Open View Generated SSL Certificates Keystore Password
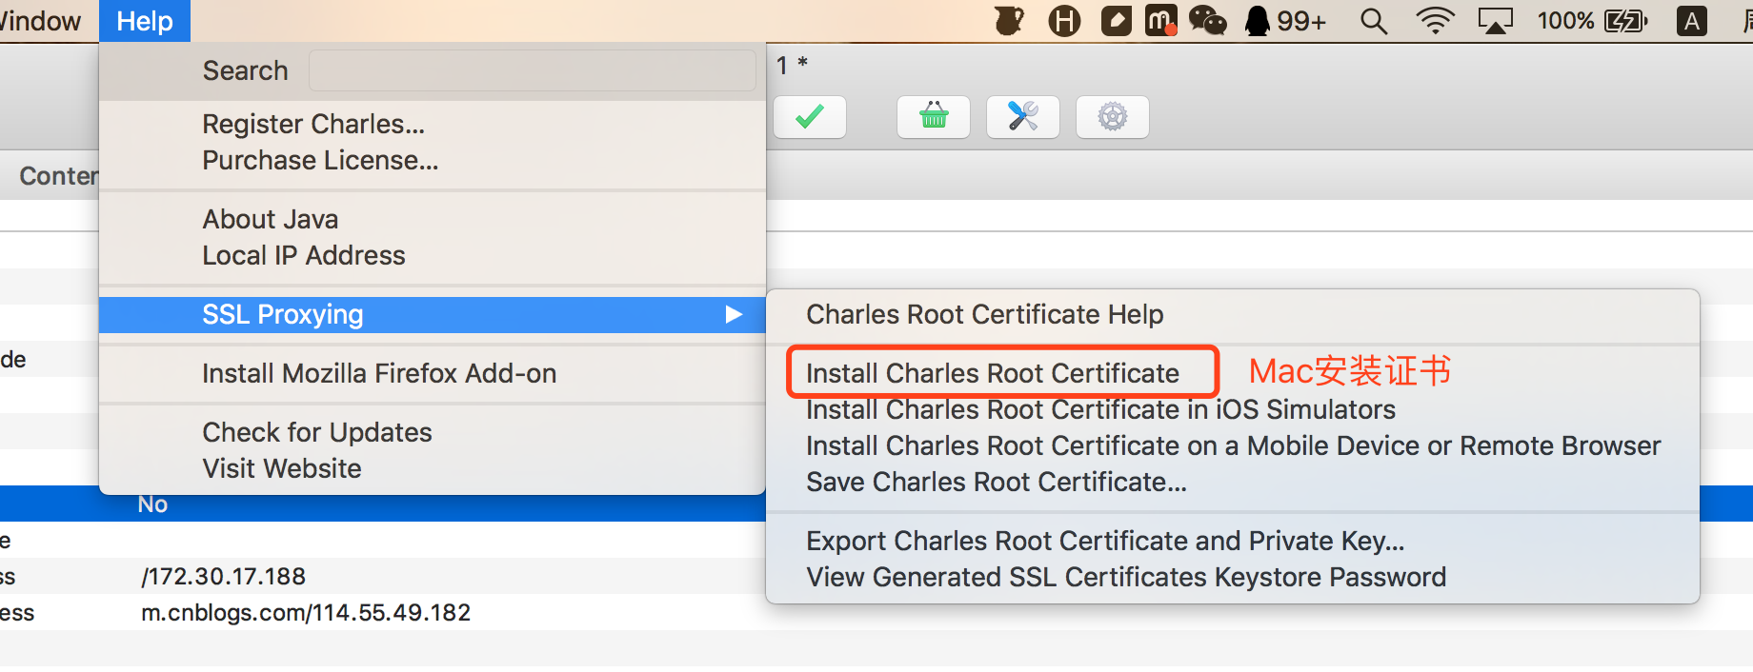Viewport: 1753px width, 672px height. point(1126,577)
